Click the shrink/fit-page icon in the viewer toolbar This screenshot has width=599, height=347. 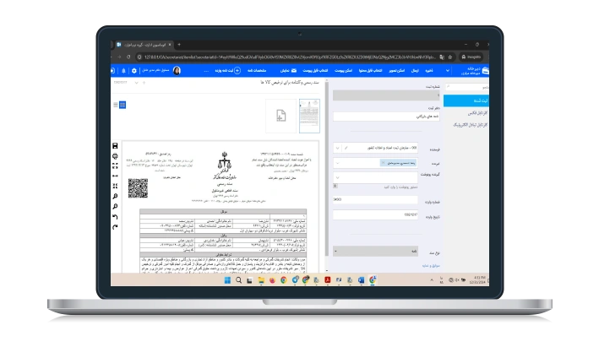115,186
